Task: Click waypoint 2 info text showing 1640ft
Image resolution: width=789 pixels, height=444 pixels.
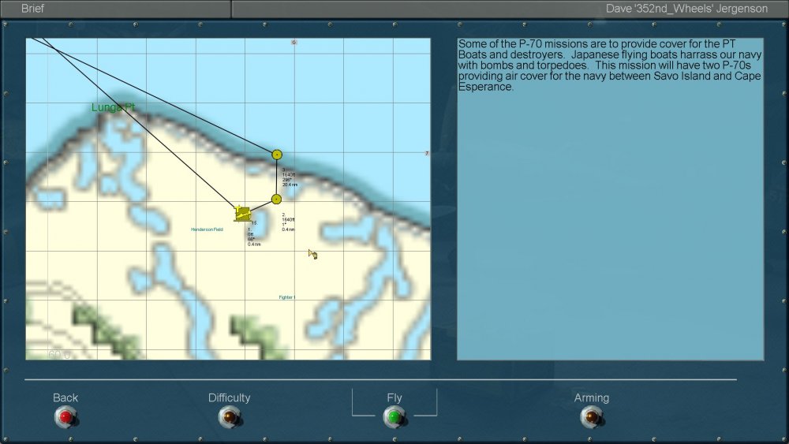Action: pos(288,222)
